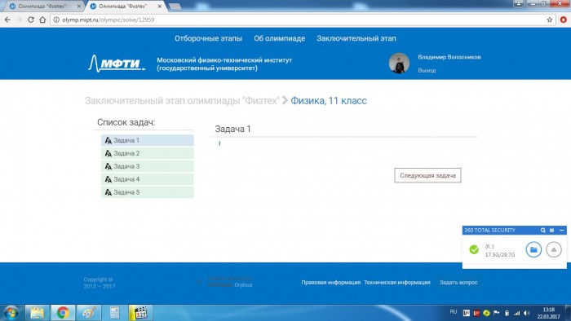Open folder icon in 360 Total Security popup
Screen dimensions: 571x321
click(533, 250)
